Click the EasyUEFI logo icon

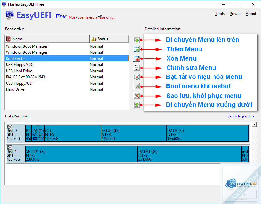pyautogui.click(x=10, y=15)
